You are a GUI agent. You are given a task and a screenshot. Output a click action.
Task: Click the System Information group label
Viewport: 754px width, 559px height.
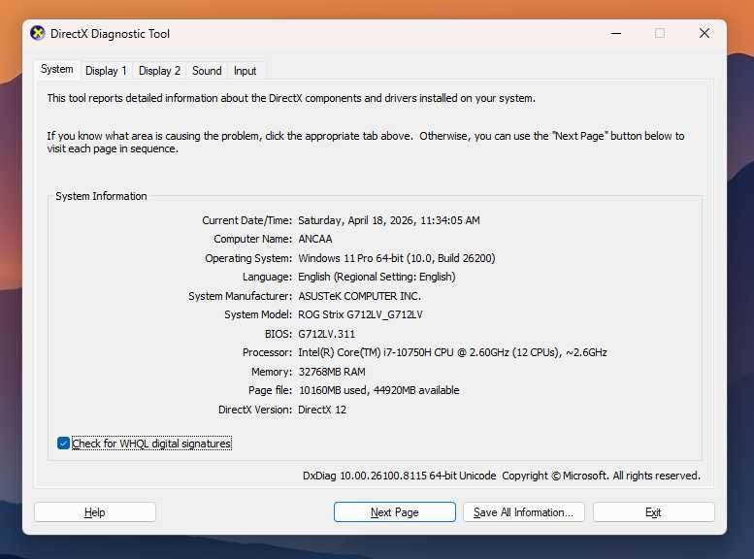tap(101, 196)
